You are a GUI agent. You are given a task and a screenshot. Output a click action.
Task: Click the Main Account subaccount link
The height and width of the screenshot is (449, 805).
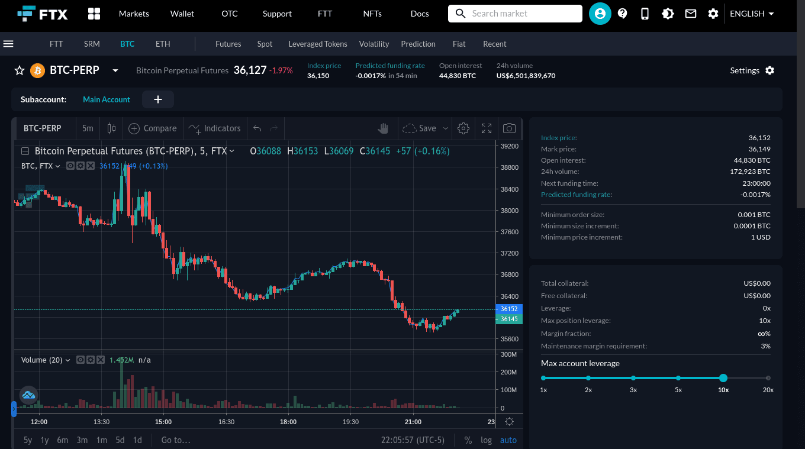(107, 99)
